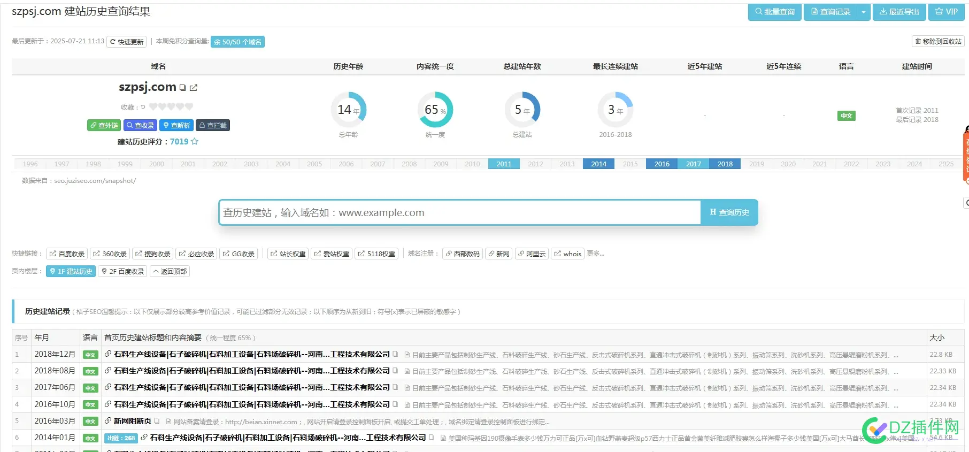Click 出链 : 268 badge in 2014 row
Viewport: 969px width, 452px height.
pyautogui.click(x=121, y=438)
